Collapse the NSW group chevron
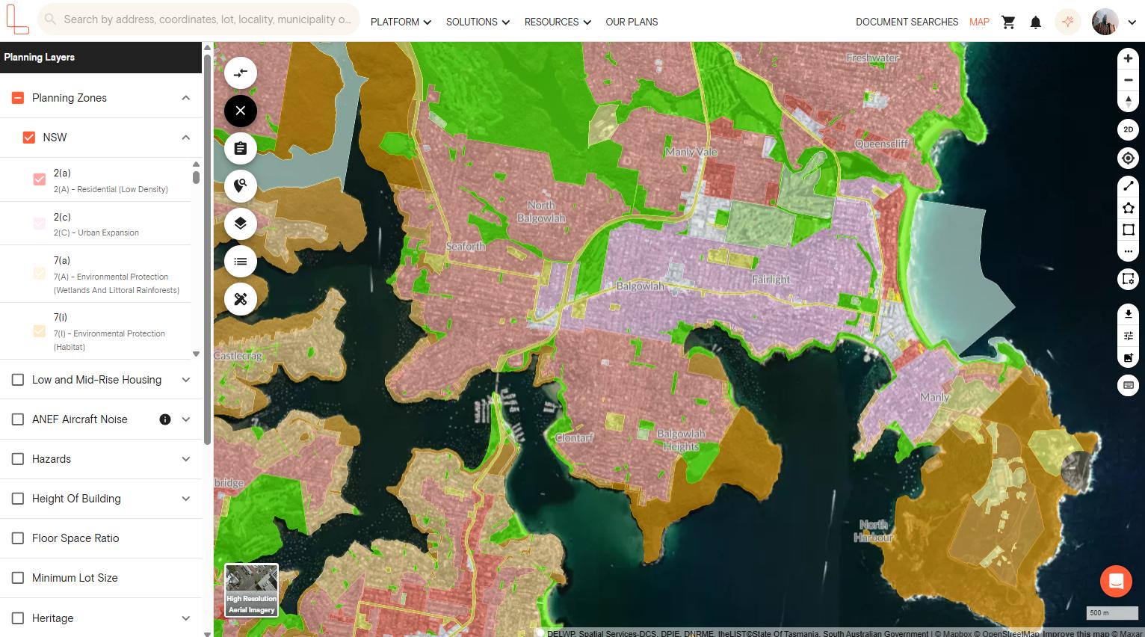Screen dimensions: 1145x637 coord(186,138)
